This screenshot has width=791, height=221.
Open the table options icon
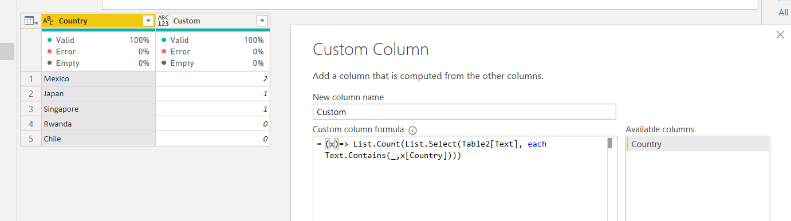click(x=31, y=21)
